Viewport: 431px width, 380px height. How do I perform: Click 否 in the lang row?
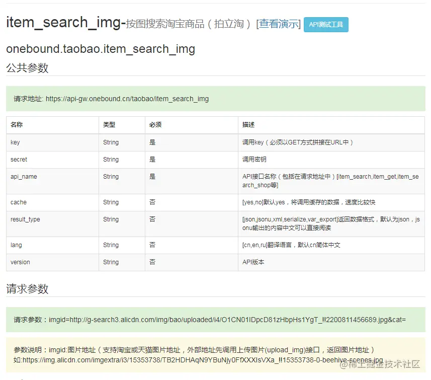pyautogui.click(x=152, y=245)
